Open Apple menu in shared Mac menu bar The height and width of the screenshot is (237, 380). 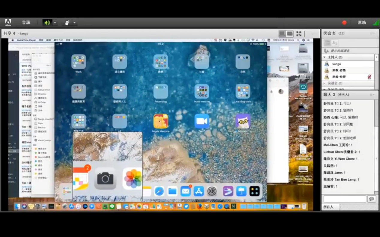13,40
